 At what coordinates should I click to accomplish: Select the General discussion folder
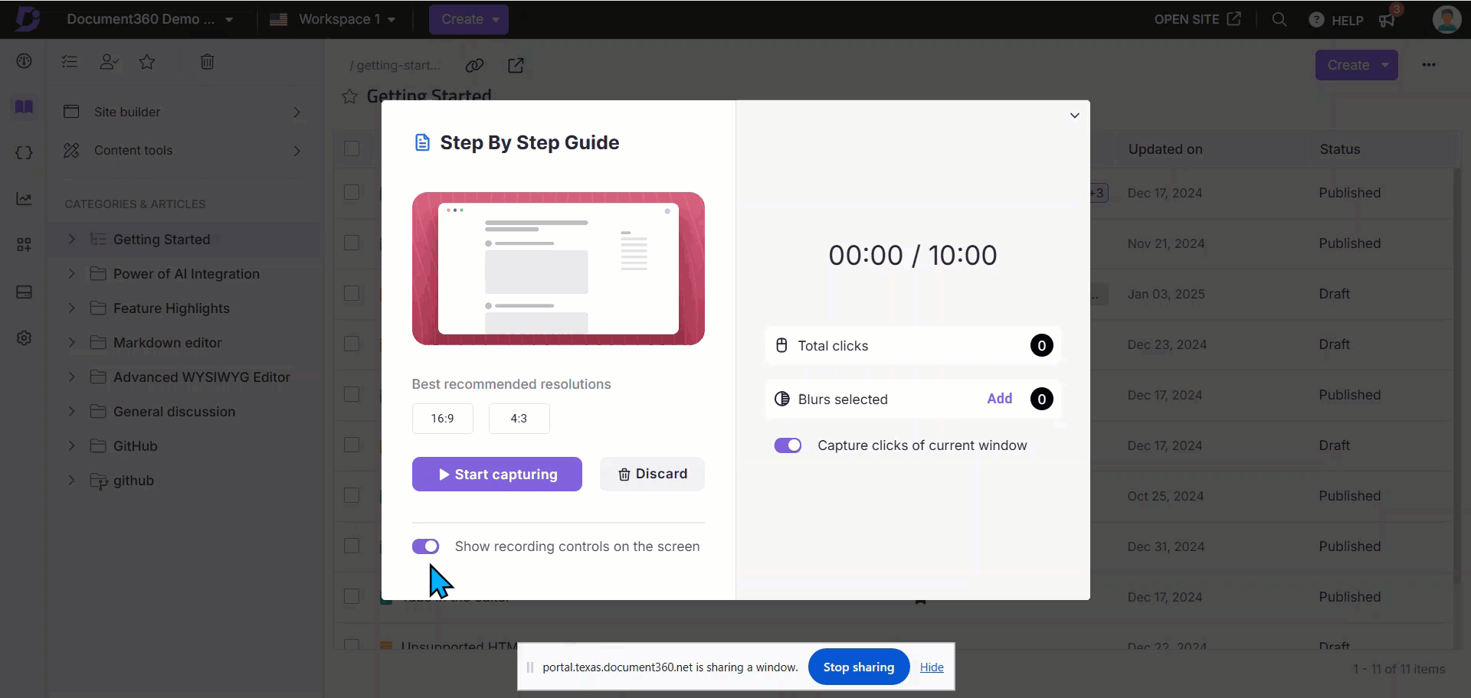[174, 412]
